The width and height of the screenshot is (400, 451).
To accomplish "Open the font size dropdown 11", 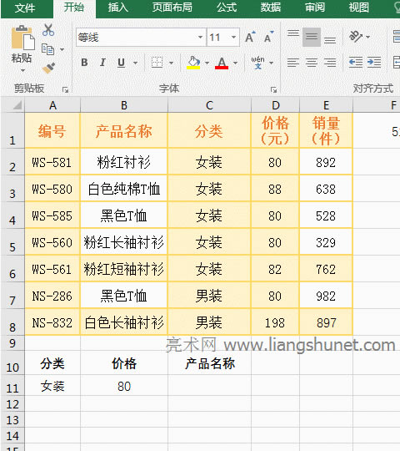I will (x=233, y=37).
